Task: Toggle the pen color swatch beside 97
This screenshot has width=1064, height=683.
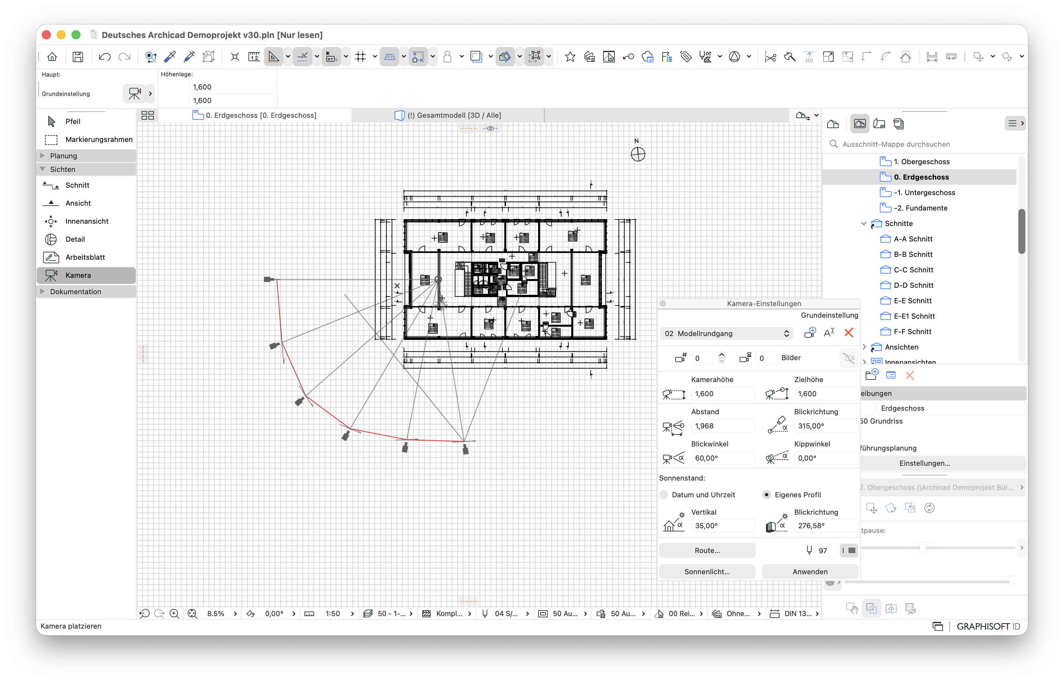Action: 849,550
